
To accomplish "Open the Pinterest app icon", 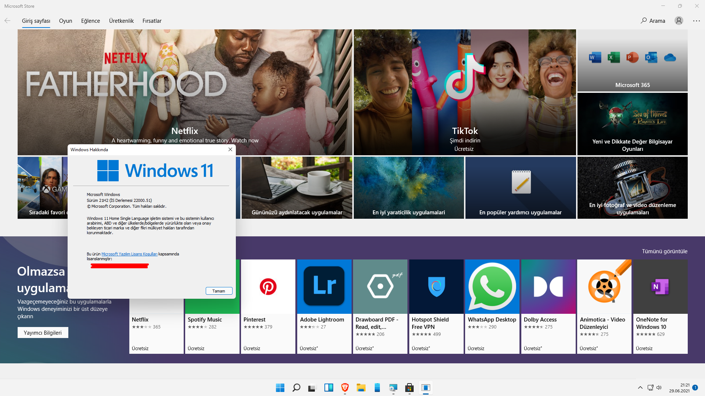I will tap(268, 287).
